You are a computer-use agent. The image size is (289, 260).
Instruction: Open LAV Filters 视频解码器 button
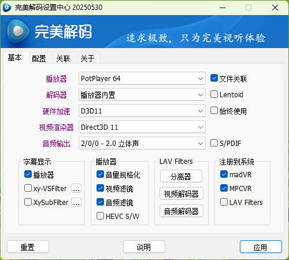pos(181,193)
